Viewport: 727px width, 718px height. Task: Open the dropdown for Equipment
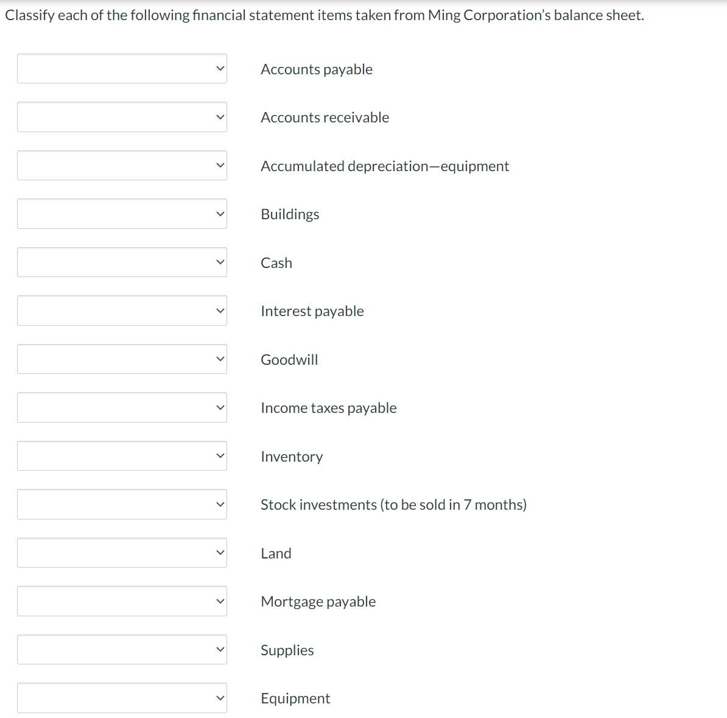click(x=121, y=697)
